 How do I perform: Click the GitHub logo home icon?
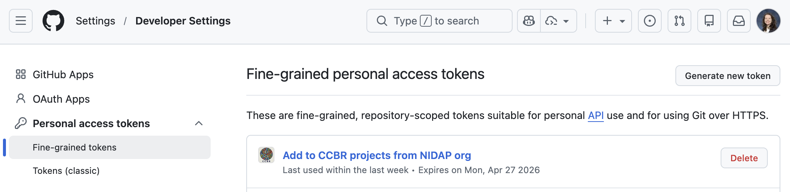53,21
